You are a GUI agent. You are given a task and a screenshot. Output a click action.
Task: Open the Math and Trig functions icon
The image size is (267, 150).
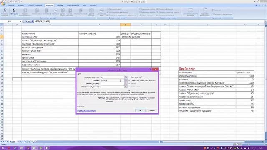(81, 10)
